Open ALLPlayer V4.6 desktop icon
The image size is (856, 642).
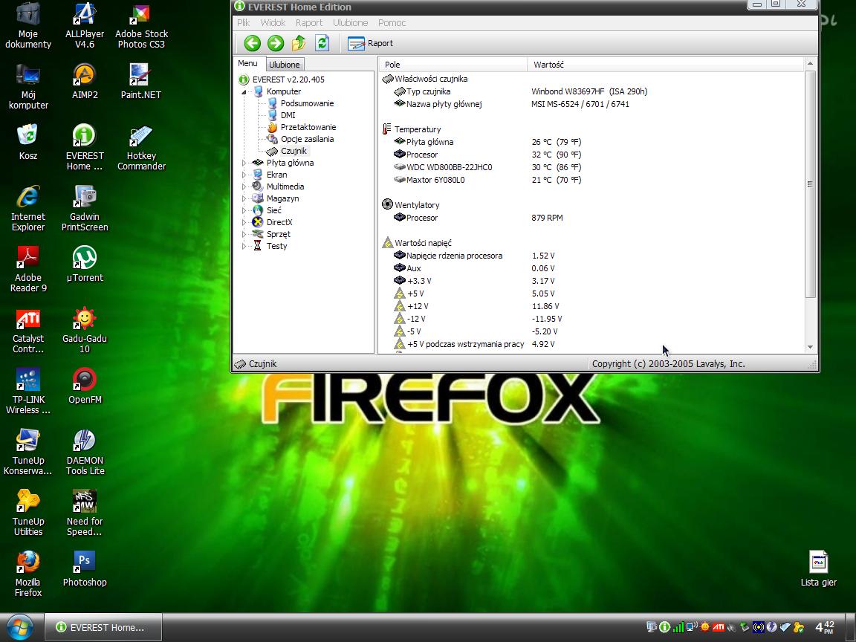(85, 26)
